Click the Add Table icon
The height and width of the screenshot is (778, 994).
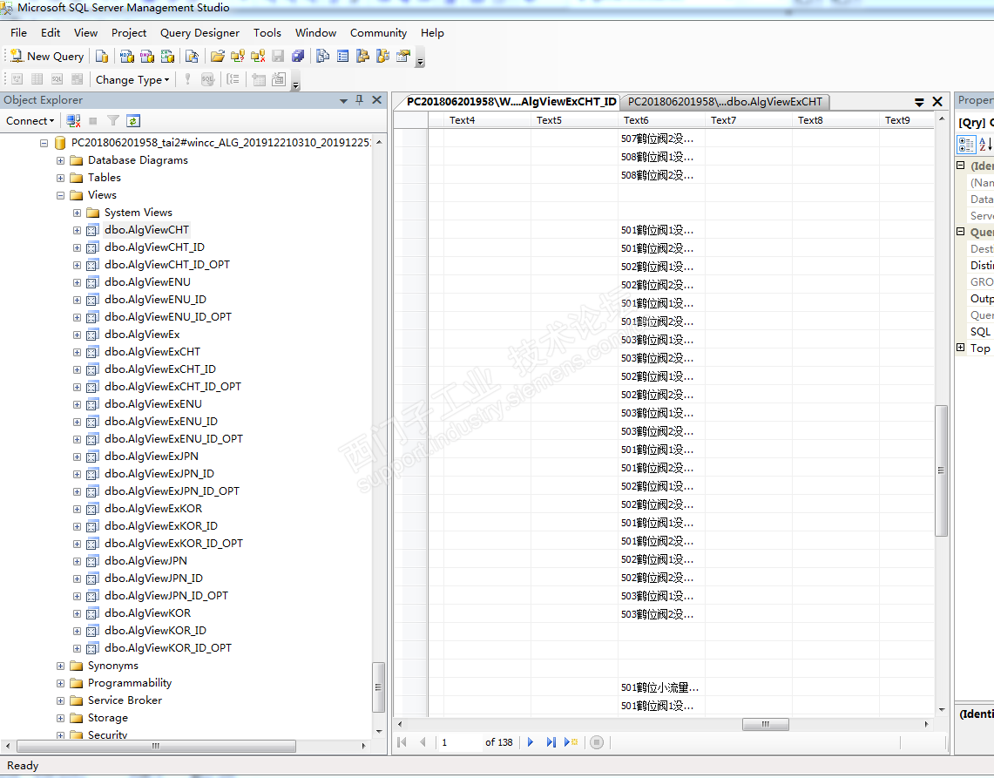259,79
